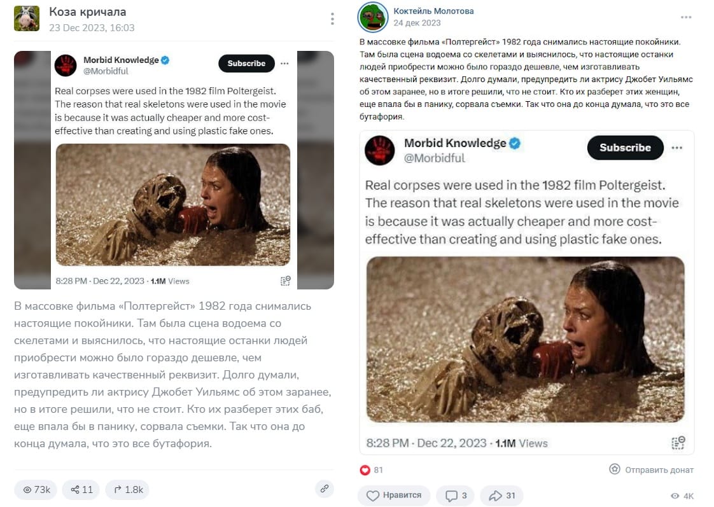The height and width of the screenshot is (507, 714).
Task: Click the large Subscribe button in tweet
Action: pos(625,148)
